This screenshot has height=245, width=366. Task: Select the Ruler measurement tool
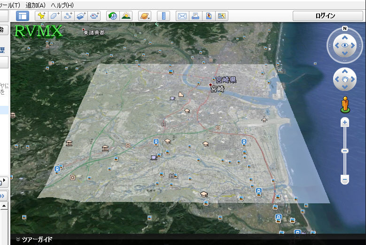click(164, 16)
